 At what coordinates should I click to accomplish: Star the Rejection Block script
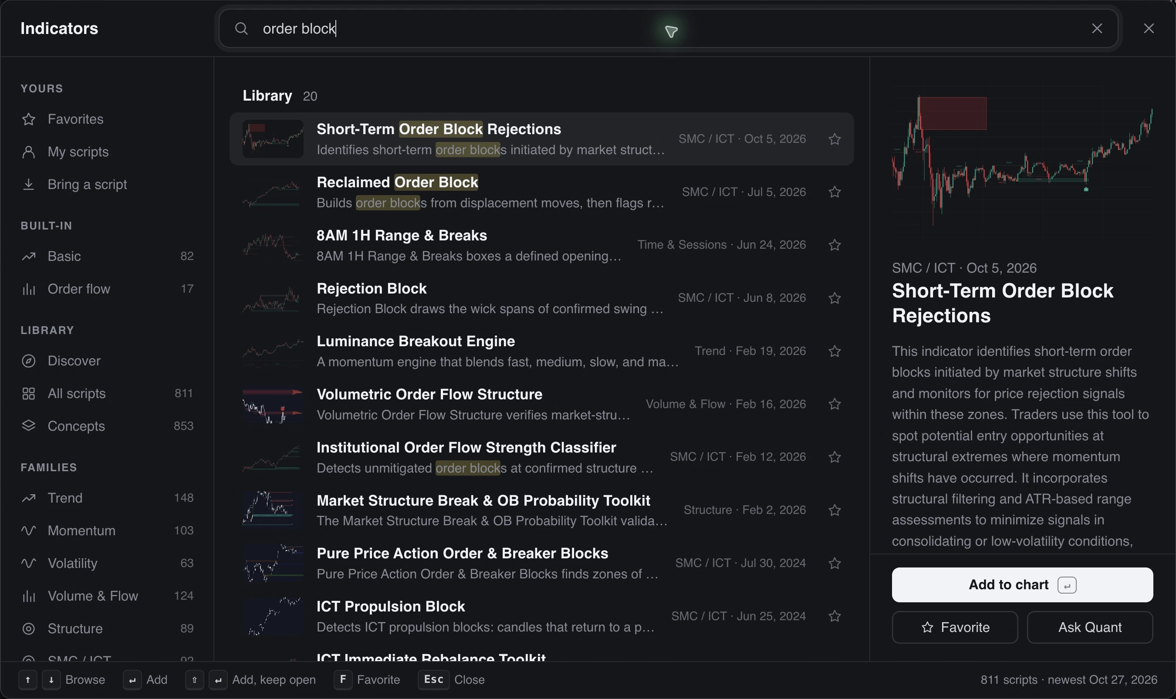click(x=835, y=298)
